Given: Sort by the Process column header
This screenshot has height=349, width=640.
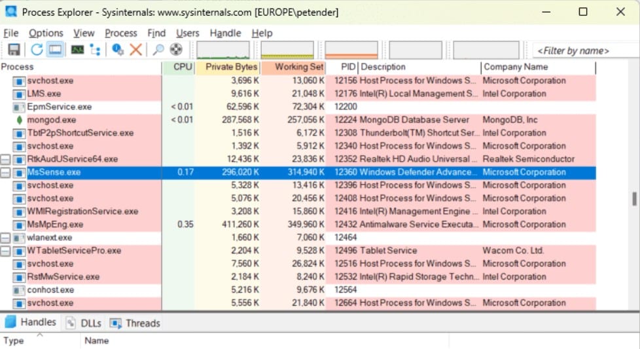Looking at the screenshot, I should pyautogui.click(x=80, y=67).
